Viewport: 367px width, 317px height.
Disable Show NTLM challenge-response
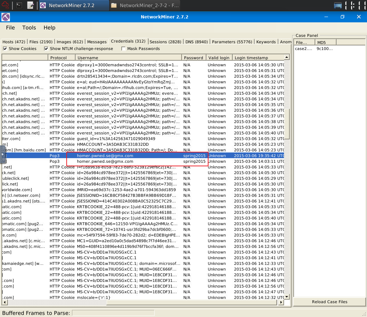coord(46,49)
